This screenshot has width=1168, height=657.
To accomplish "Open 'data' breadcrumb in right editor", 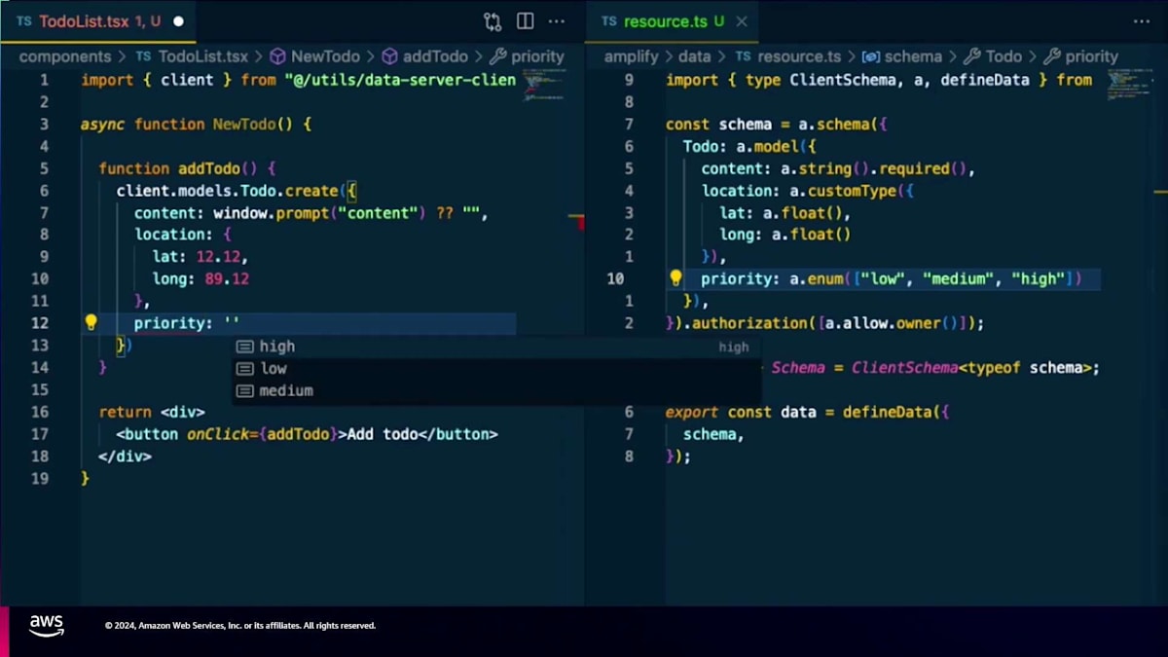I will 695,56.
